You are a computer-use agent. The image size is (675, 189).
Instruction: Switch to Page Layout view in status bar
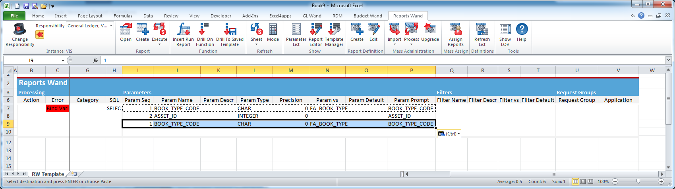click(583, 181)
